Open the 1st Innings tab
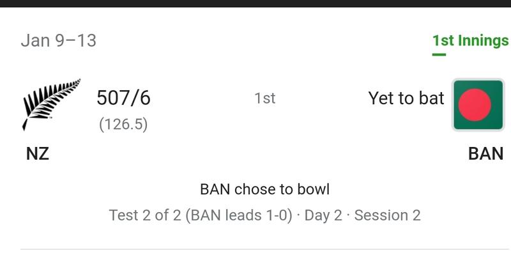The image size is (511, 253). (x=471, y=41)
